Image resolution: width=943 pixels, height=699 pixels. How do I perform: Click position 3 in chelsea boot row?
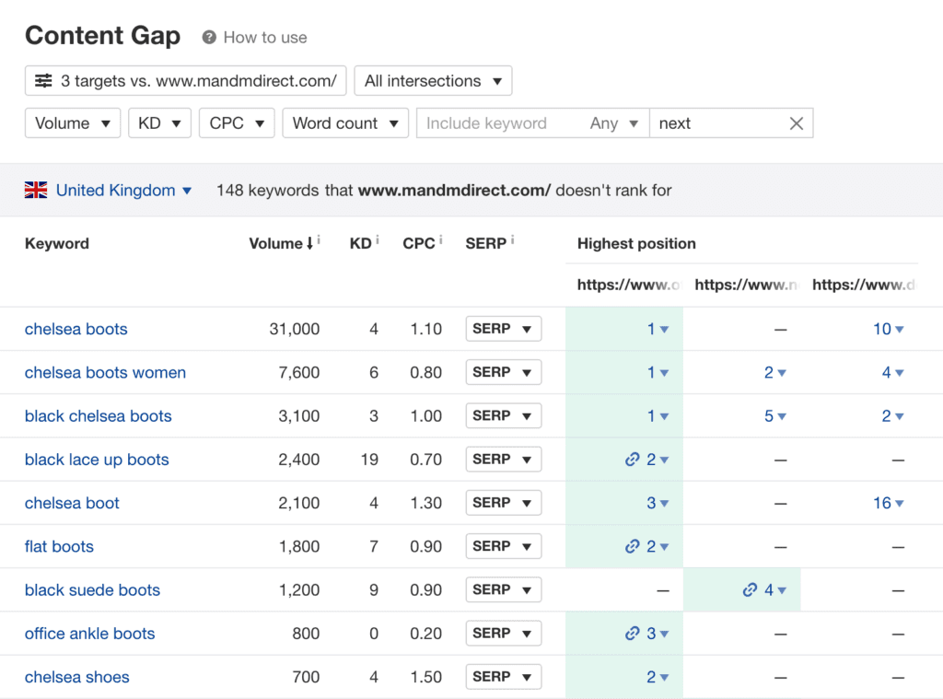click(x=658, y=503)
